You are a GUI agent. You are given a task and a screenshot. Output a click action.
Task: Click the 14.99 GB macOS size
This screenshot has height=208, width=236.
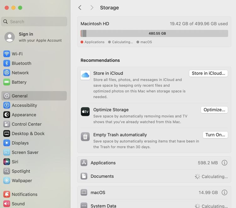(x=208, y=193)
